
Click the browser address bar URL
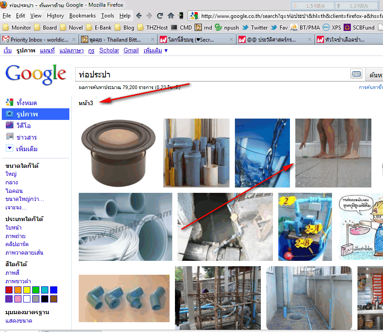(x=291, y=16)
